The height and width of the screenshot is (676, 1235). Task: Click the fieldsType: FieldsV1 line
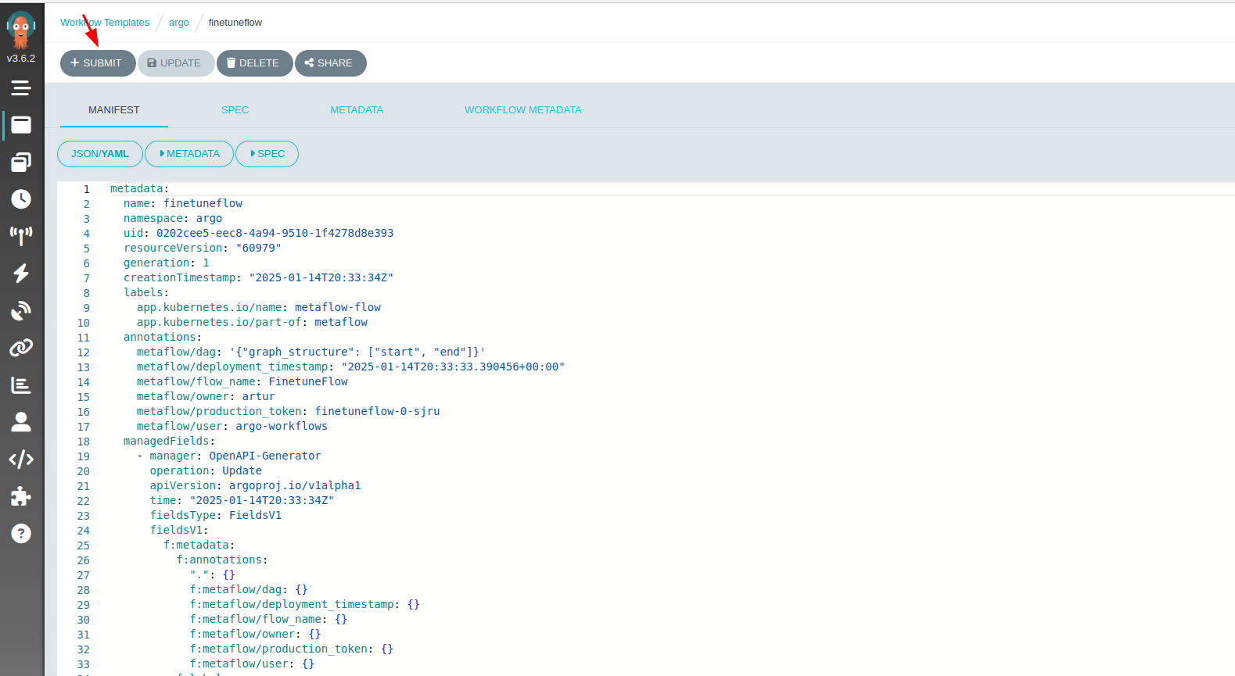216,515
